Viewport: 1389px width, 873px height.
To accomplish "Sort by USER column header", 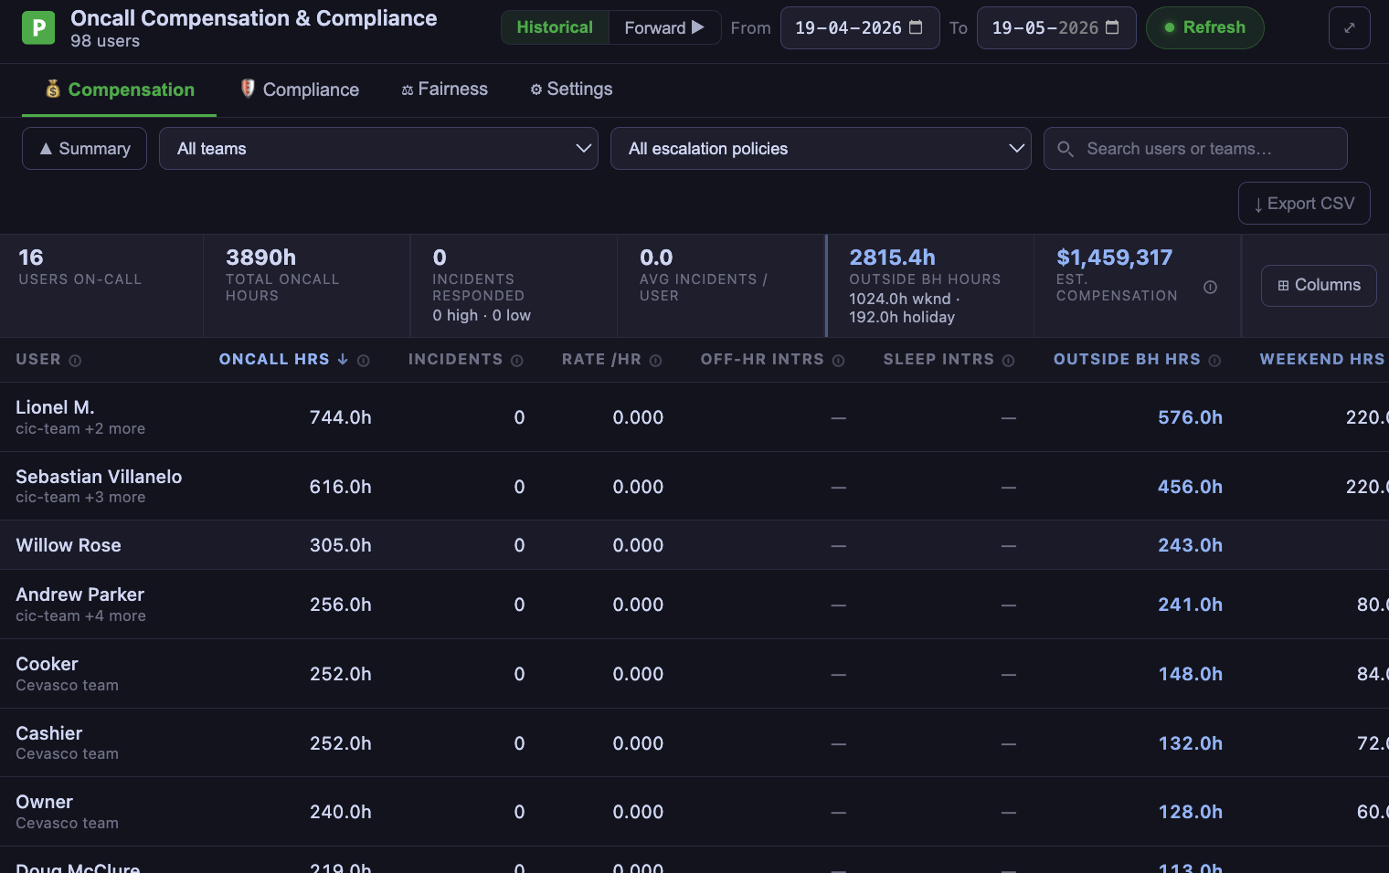I will pos(38,360).
